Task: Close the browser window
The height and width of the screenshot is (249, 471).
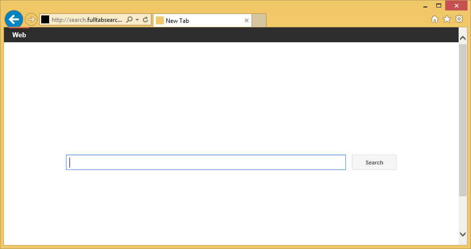Action: (456, 5)
